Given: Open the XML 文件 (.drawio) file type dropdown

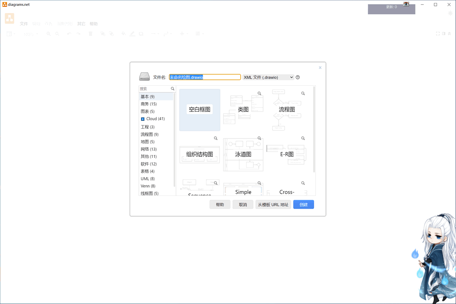Looking at the screenshot, I should pos(269,77).
